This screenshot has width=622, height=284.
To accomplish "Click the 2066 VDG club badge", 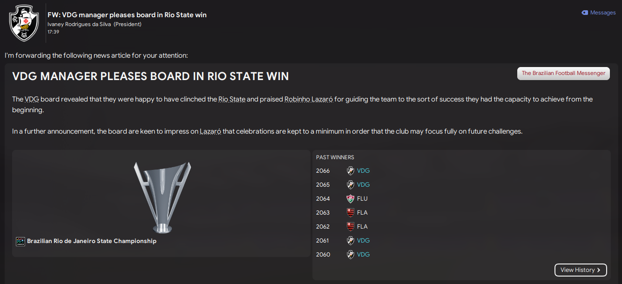I will (x=351, y=171).
